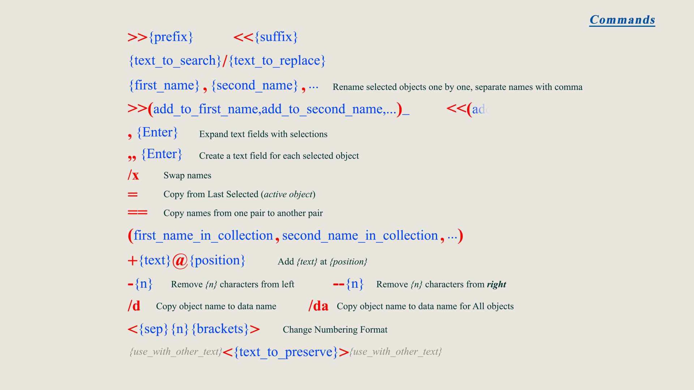This screenshot has width=694, height=390.
Task: Click the <<{suffix} command text
Action: coord(265,37)
